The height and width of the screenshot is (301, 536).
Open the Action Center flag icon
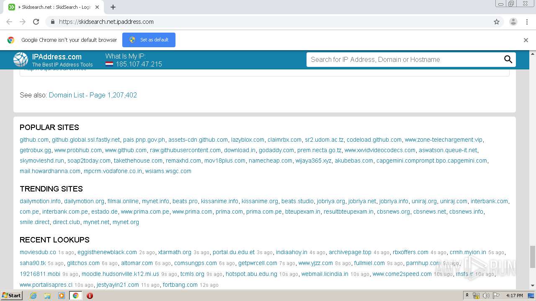coord(496,296)
